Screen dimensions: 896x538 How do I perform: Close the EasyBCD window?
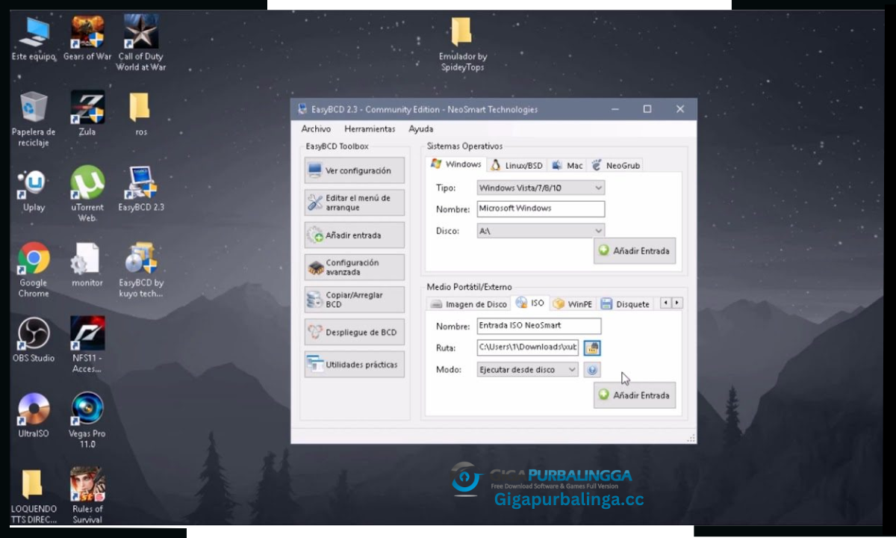680,109
